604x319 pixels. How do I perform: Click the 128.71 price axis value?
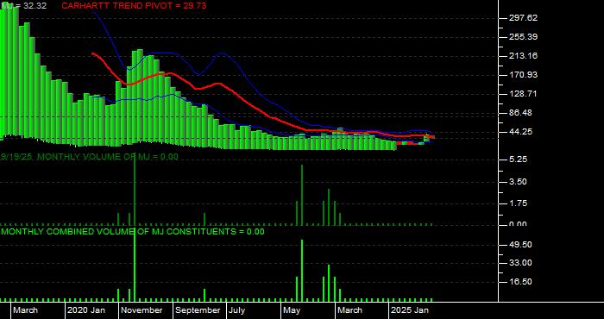(x=523, y=94)
